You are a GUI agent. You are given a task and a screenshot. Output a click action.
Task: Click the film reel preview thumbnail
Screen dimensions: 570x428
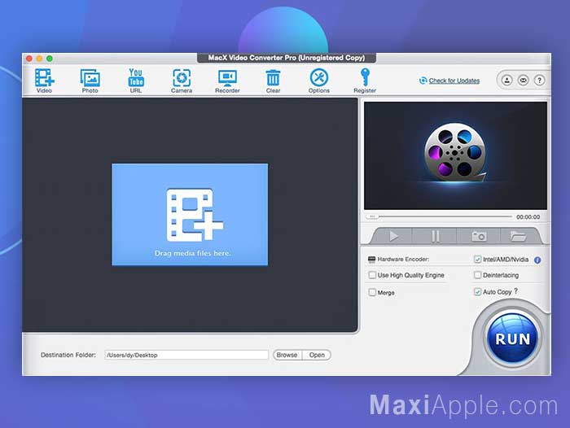455,155
